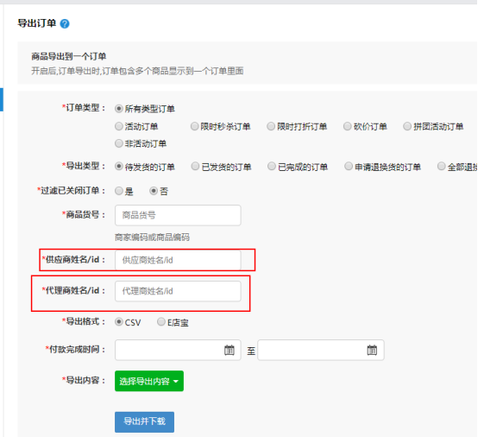Viewport: 478px width, 437px height.
Task: Select 限时秒杀订单 order type
Action: tap(194, 126)
